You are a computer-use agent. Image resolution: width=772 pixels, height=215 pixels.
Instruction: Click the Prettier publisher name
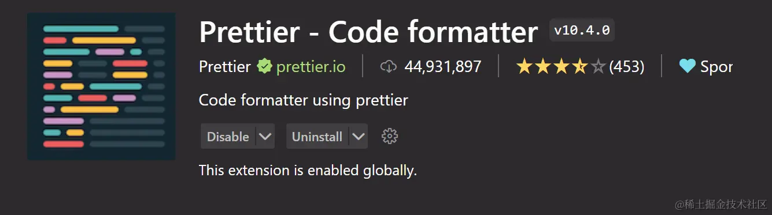(224, 67)
